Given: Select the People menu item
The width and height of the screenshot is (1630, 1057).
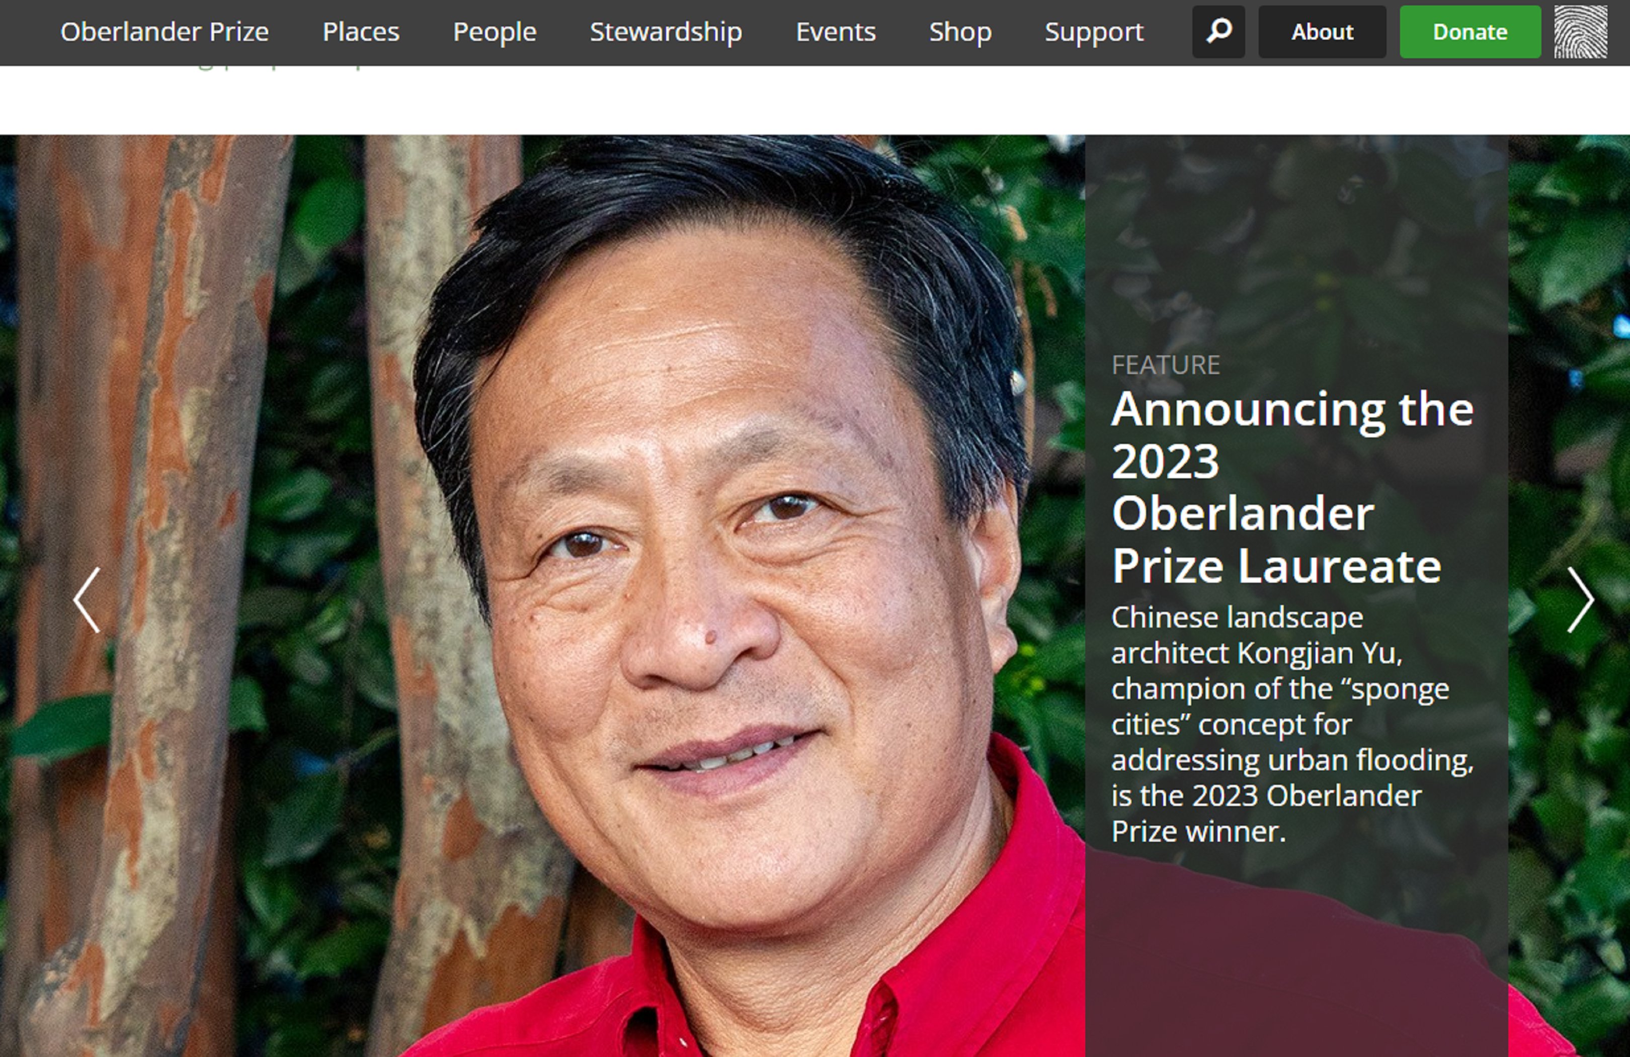Looking at the screenshot, I should pos(495,32).
